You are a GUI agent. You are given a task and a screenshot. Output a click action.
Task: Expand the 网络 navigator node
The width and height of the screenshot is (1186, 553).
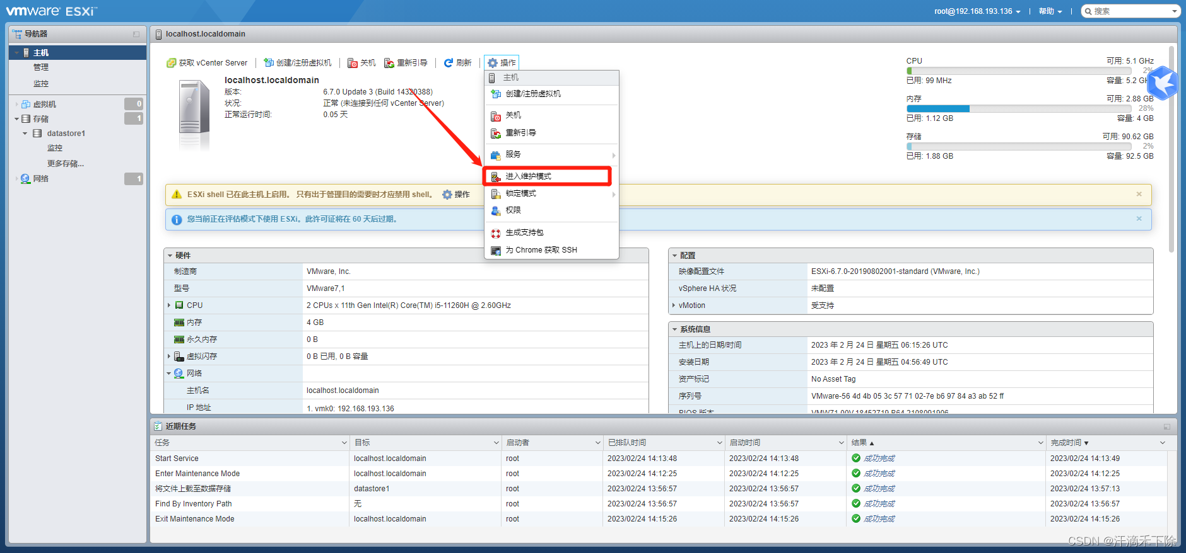[16, 179]
